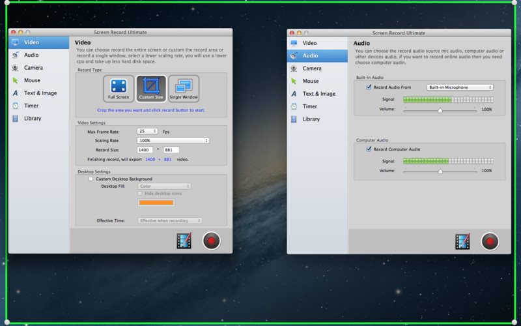Open Library tab in left window
This screenshot has height=326, width=521.
(39, 119)
